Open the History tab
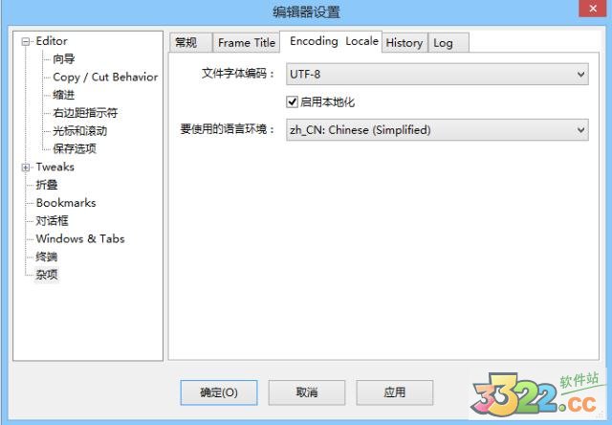This screenshot has height=425, width=612. point(404,42)
